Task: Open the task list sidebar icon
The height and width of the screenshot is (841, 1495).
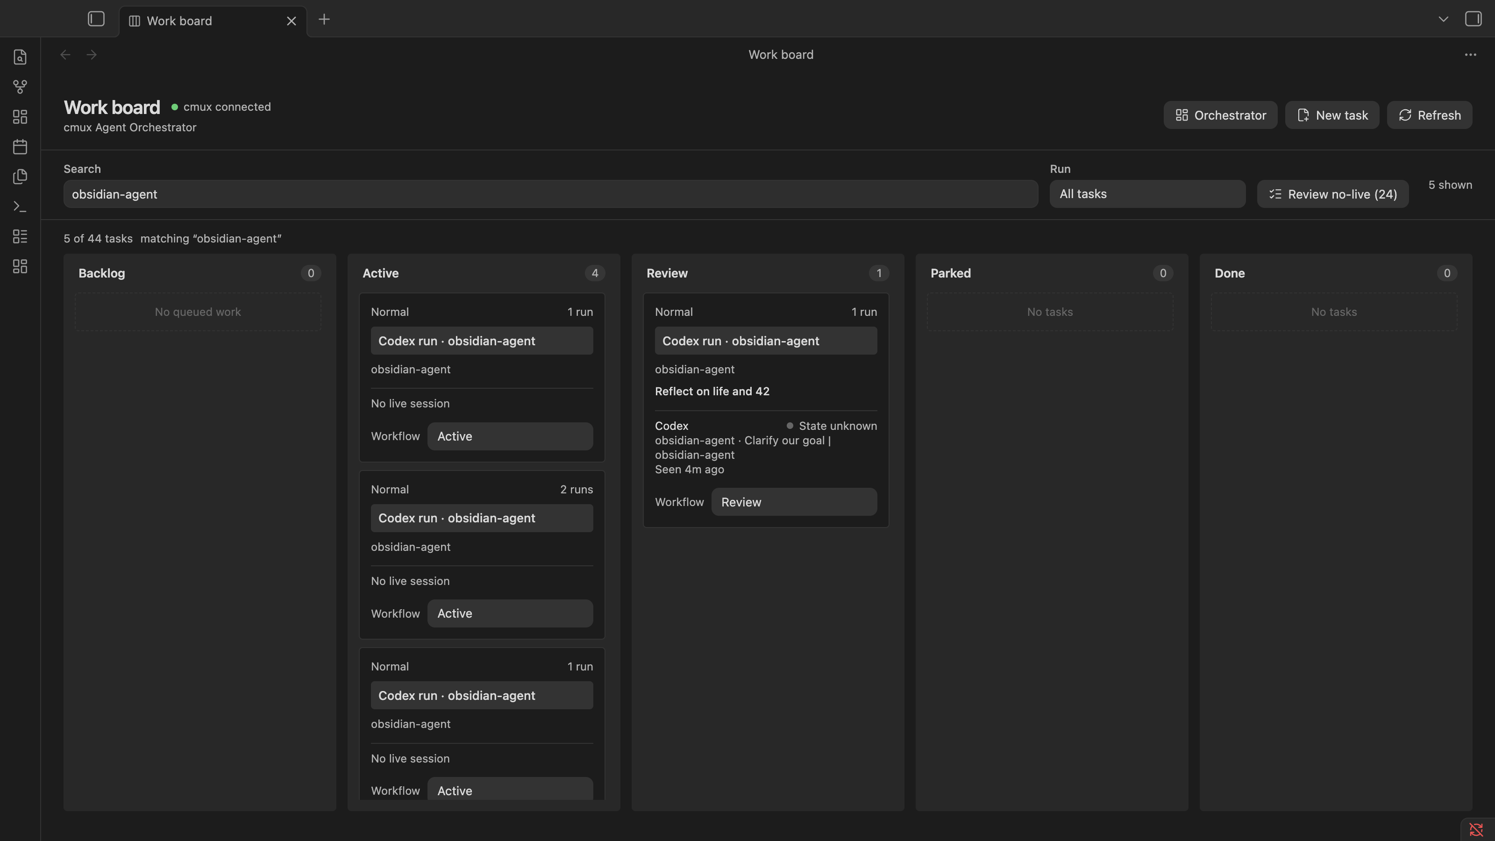Action: [20, 236]
